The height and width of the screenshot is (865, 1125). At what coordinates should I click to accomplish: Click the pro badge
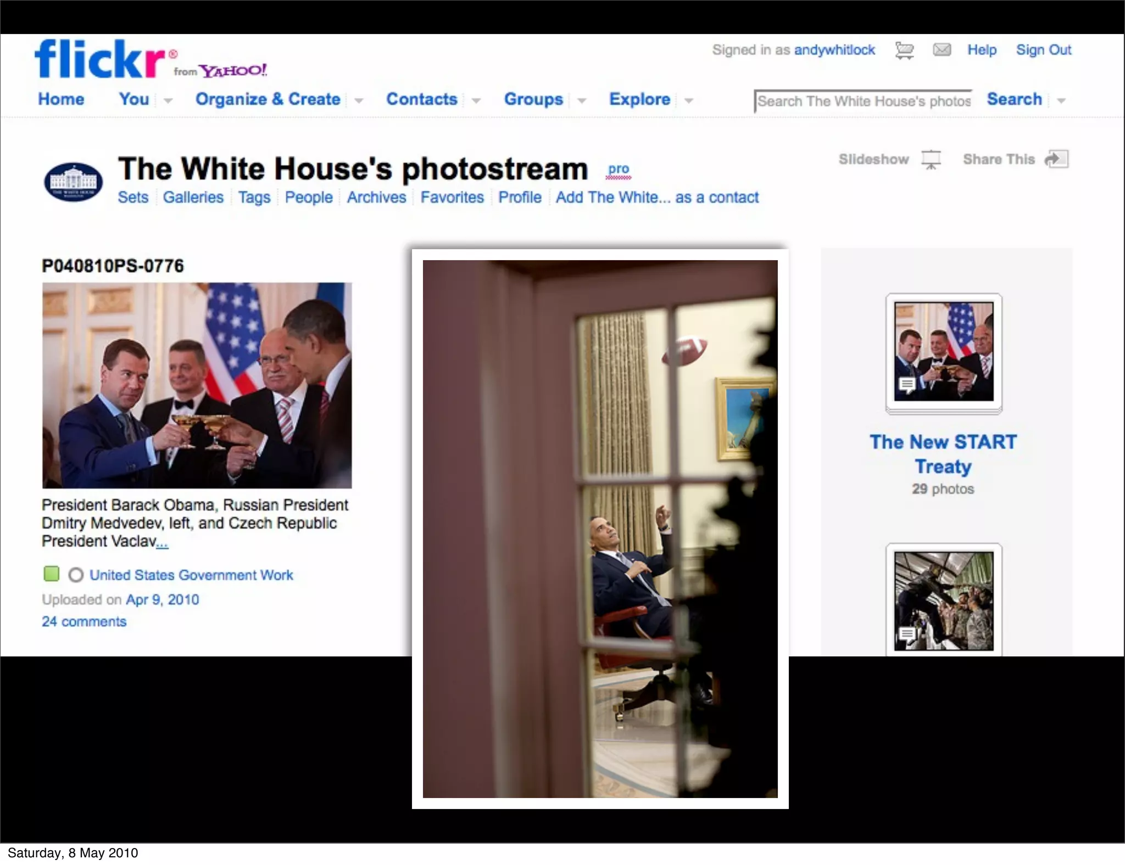coord(619,170)
